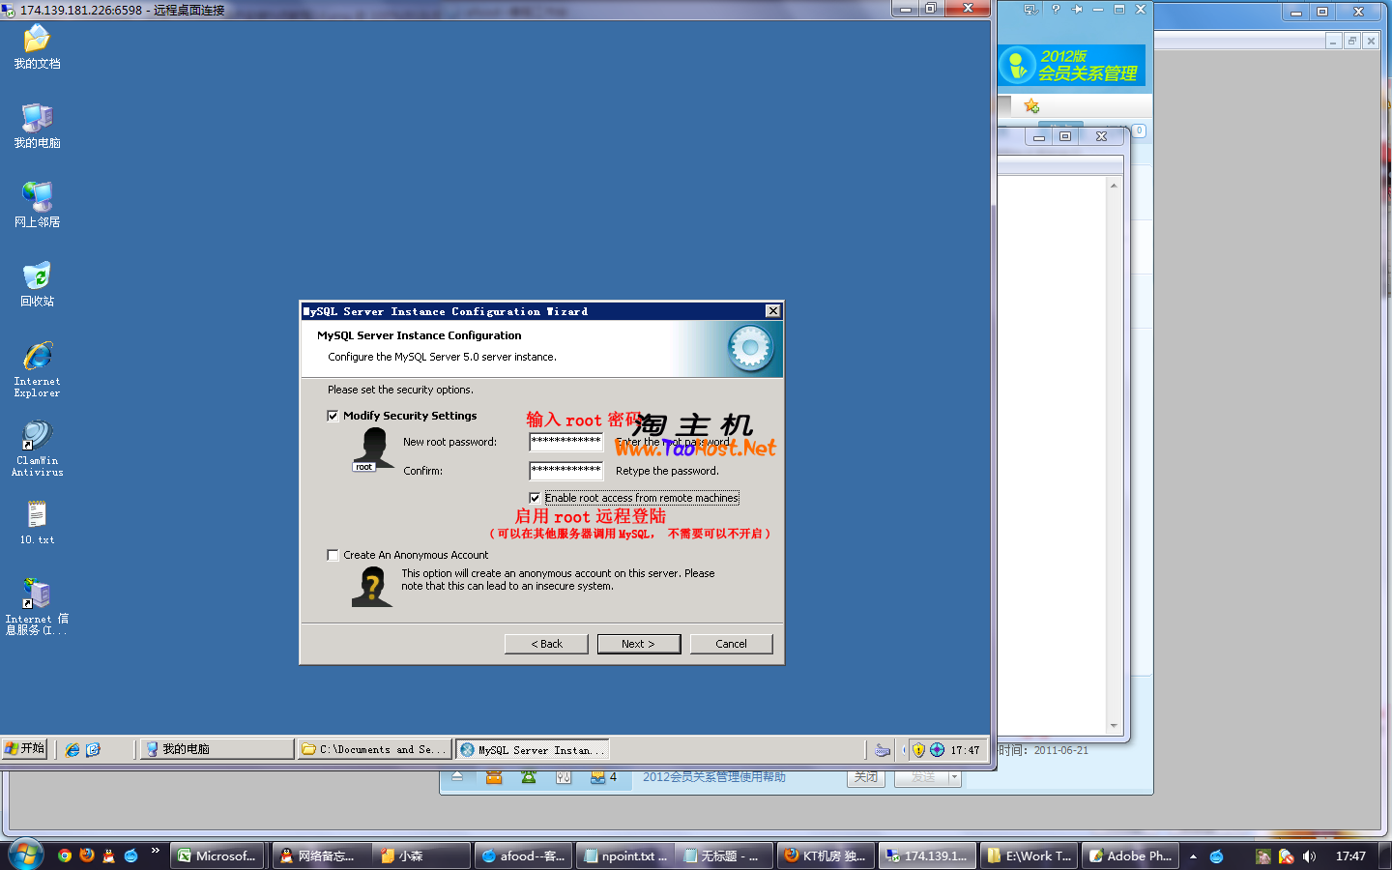Click the monitor settings icon in chat title bar
The height and width of the screenshot is (870, 1392).
click(x=1030, y=10)
